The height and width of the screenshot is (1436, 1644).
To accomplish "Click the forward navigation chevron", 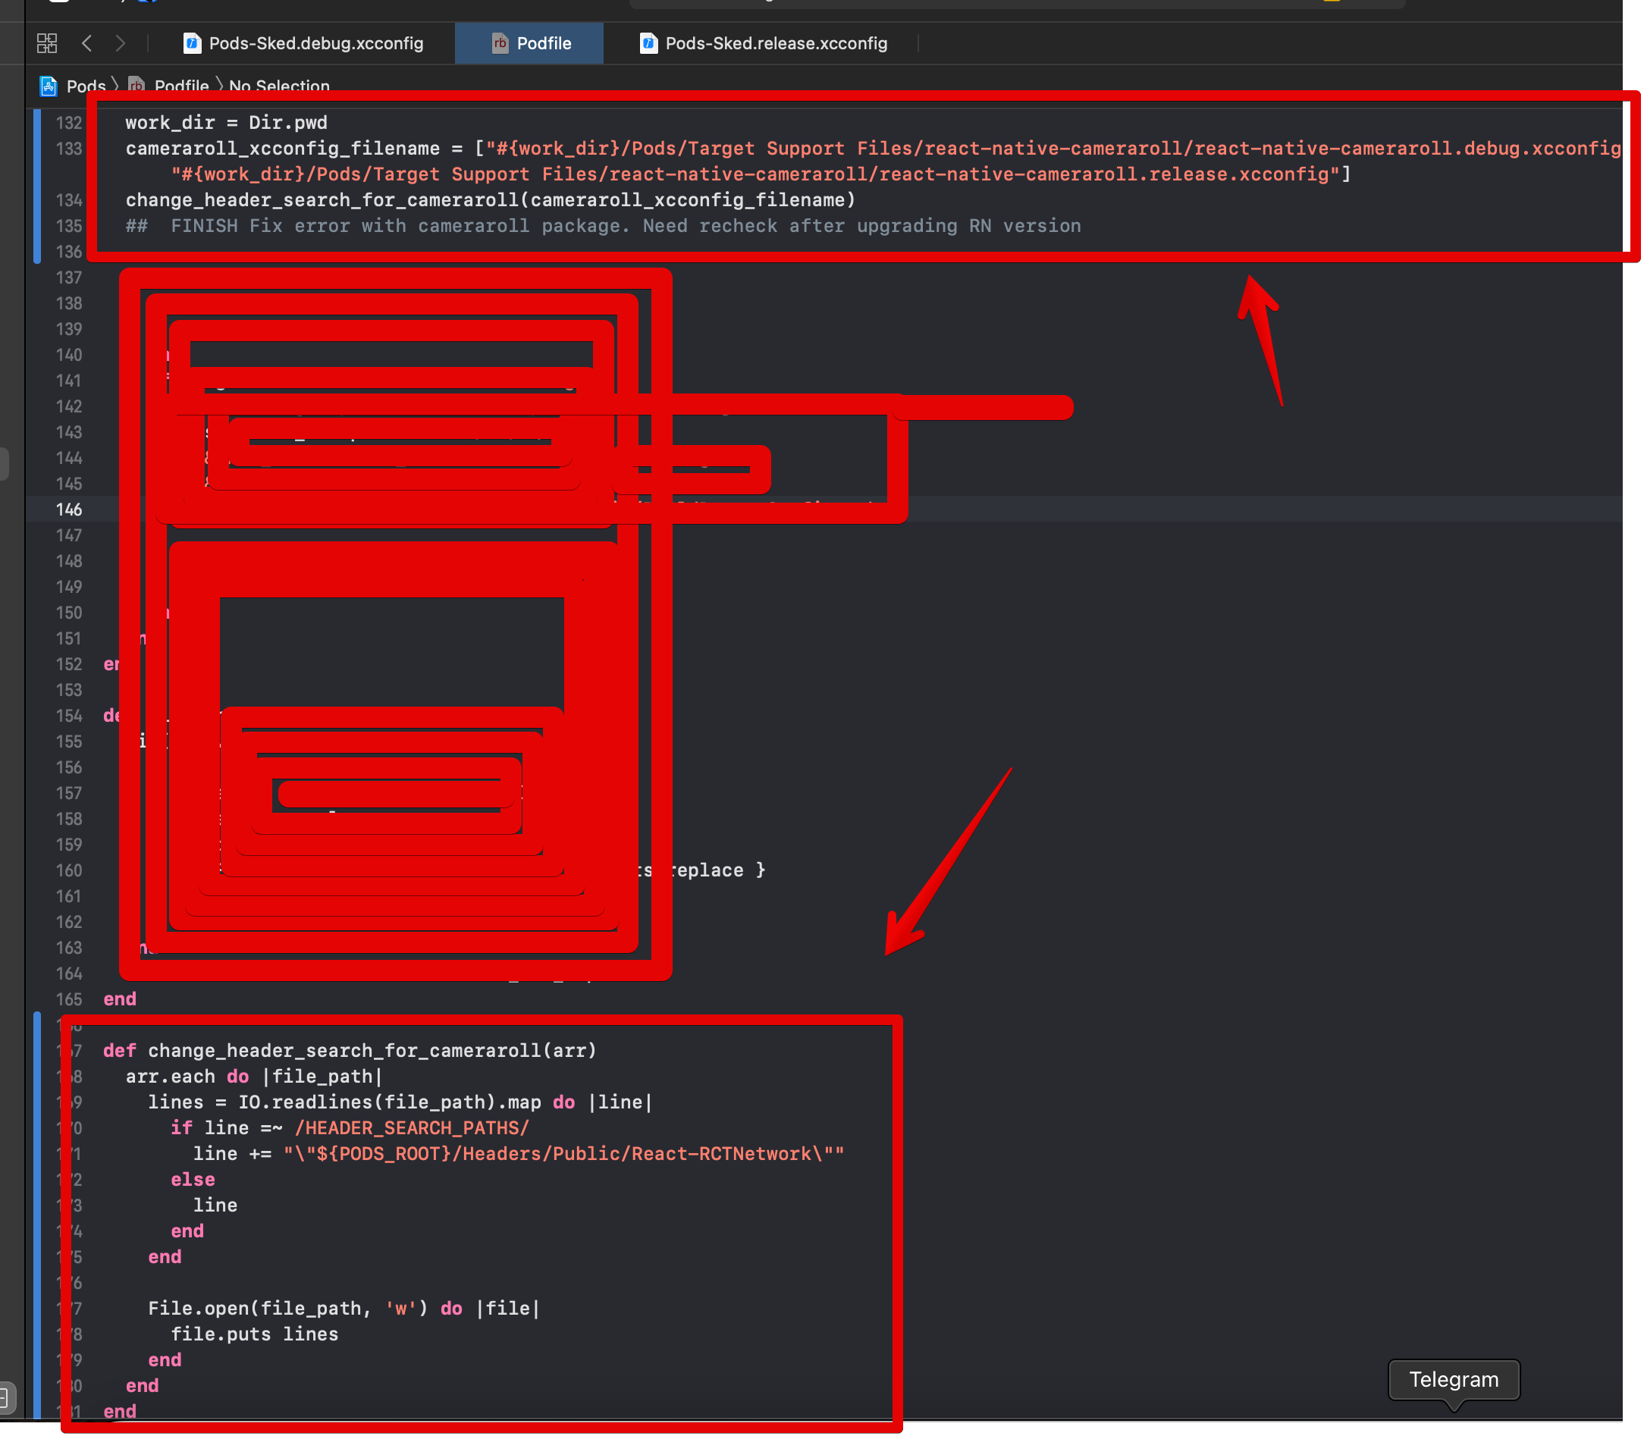I will pos(121,43).
